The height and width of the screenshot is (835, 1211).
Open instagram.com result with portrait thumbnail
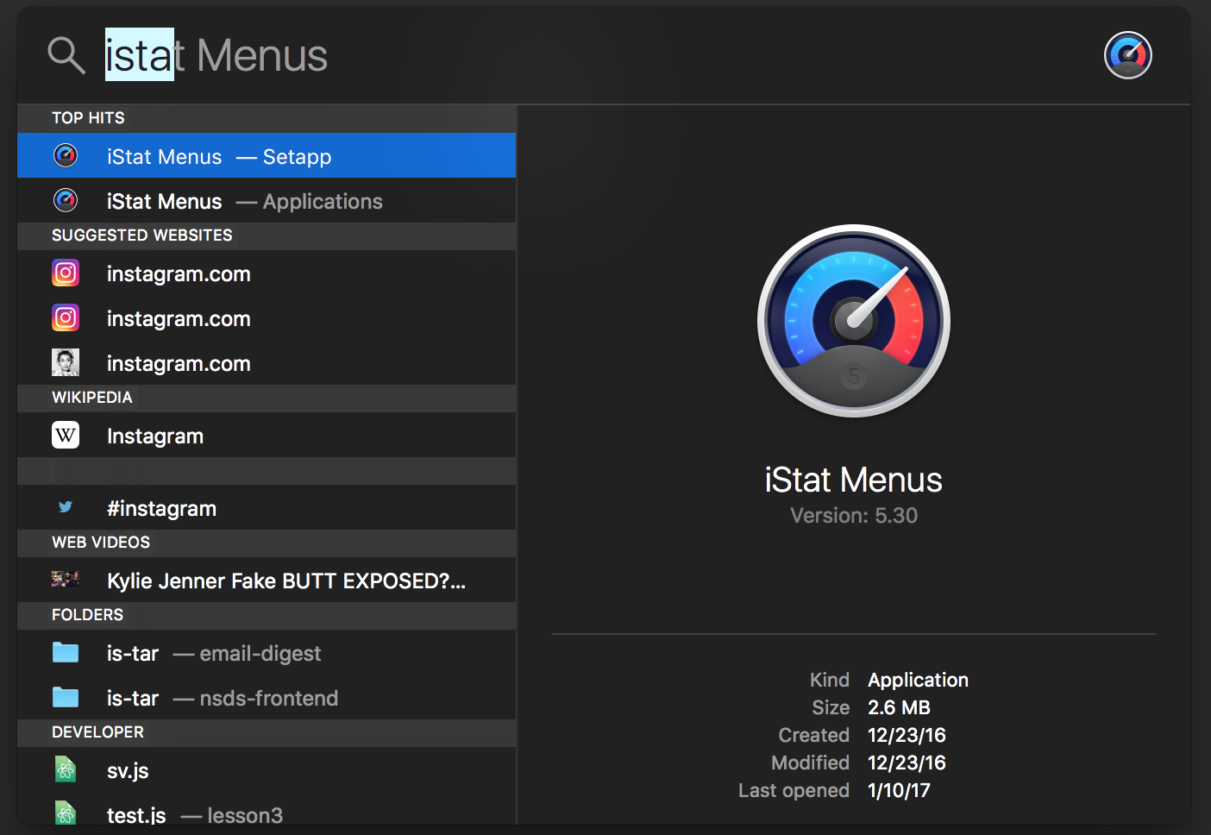click(x=266, y=363)
